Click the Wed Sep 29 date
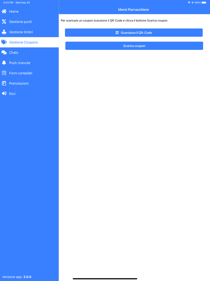The height and width of the screenshot is (281, 210). [23, 3]
